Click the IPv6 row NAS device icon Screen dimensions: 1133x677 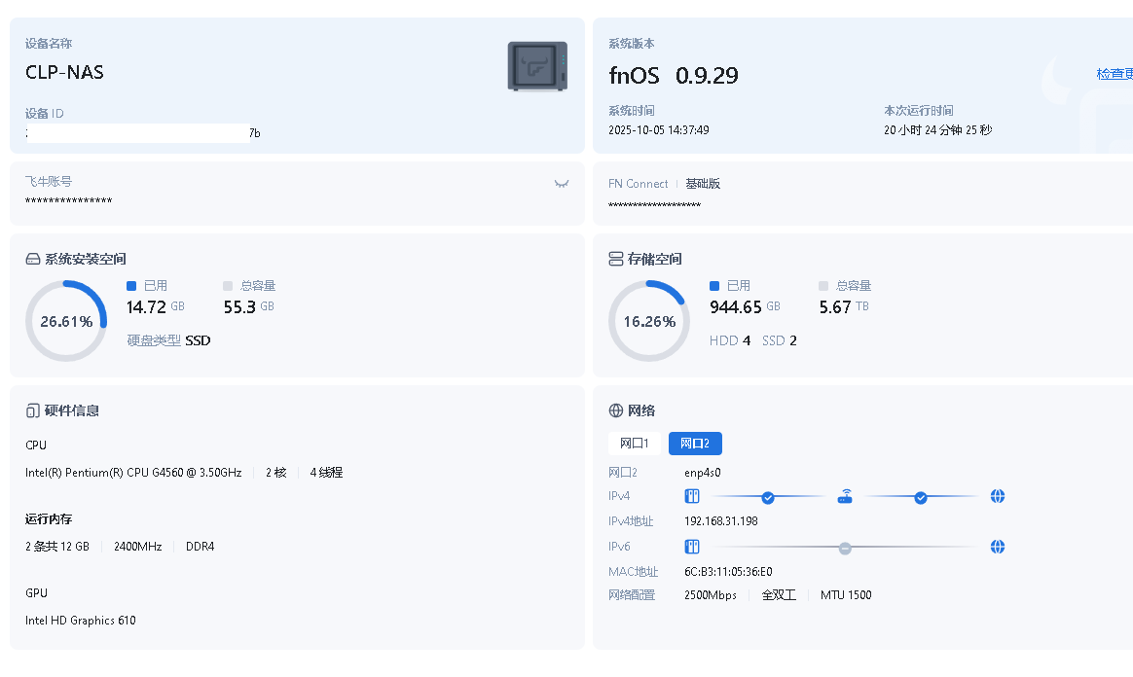pos(693,547)
